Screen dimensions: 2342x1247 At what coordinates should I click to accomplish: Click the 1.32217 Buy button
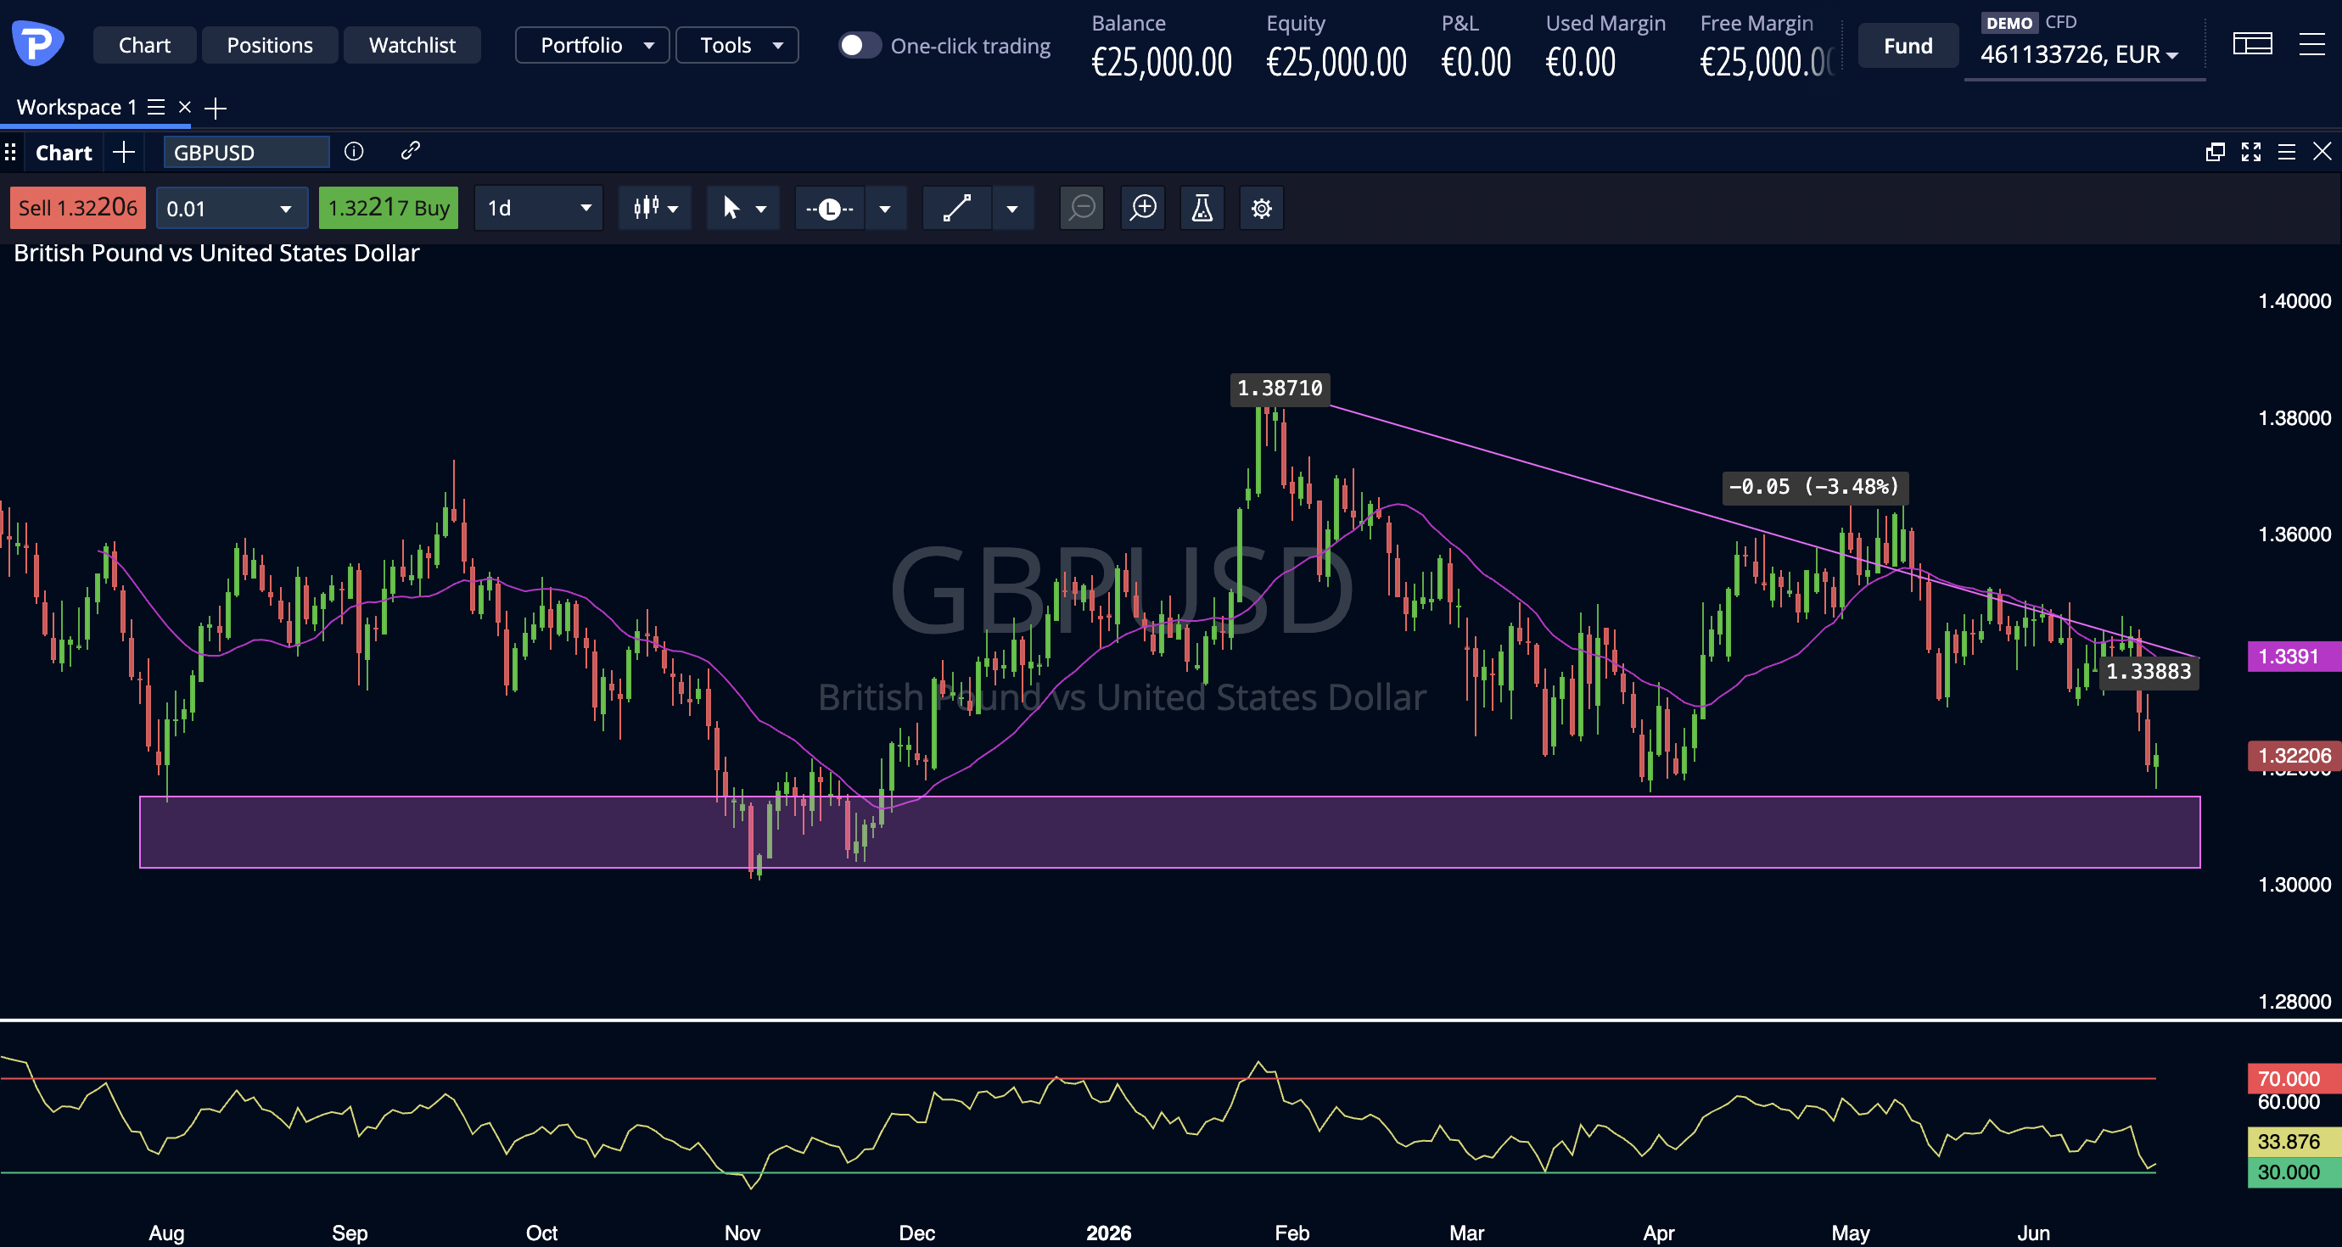click(389, 208)
